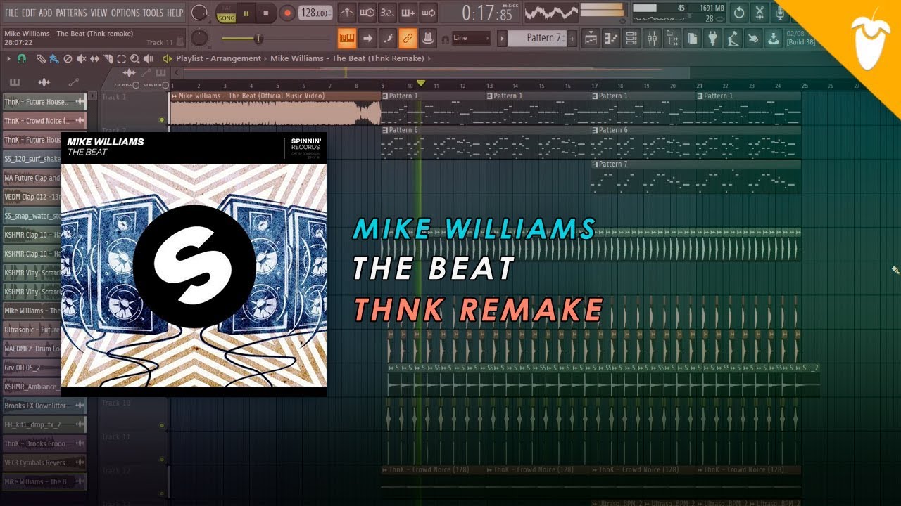Open the Mixer icon
Image resolution: width=901 pixels, height=506 pixels.
point(652,37)
